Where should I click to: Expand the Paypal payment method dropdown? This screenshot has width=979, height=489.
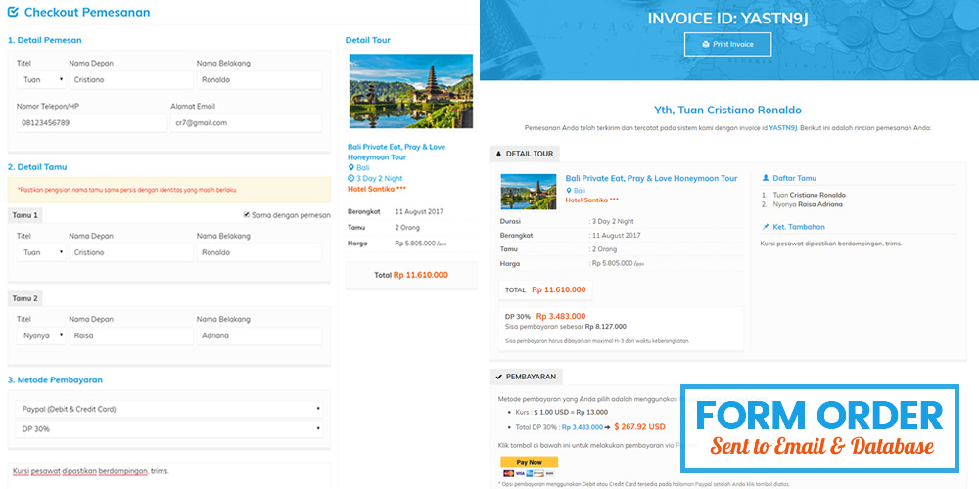pyautogui.click(x=168, y=409)
